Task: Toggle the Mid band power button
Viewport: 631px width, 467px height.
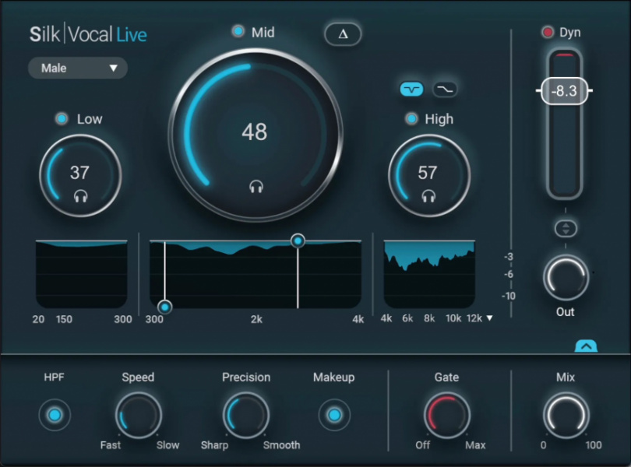Action: coord(238,32)
